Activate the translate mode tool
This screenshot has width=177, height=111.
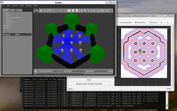pos(41,11)
